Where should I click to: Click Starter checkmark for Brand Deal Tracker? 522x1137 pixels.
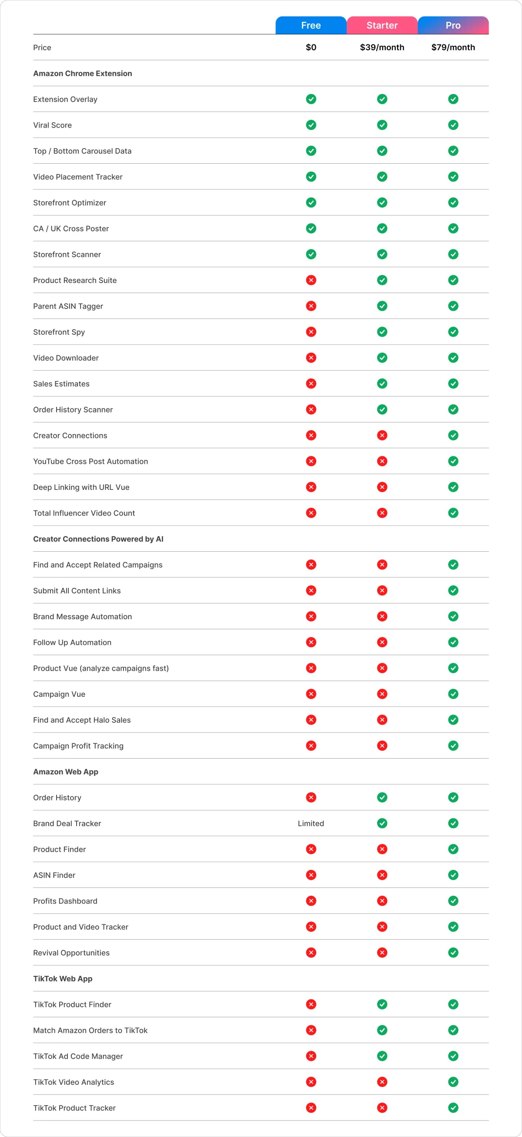coord(382,823)
